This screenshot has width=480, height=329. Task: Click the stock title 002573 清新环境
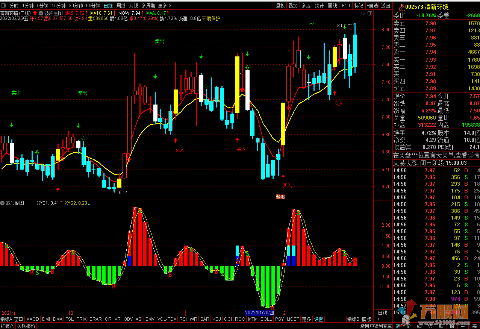pos(427,7)
